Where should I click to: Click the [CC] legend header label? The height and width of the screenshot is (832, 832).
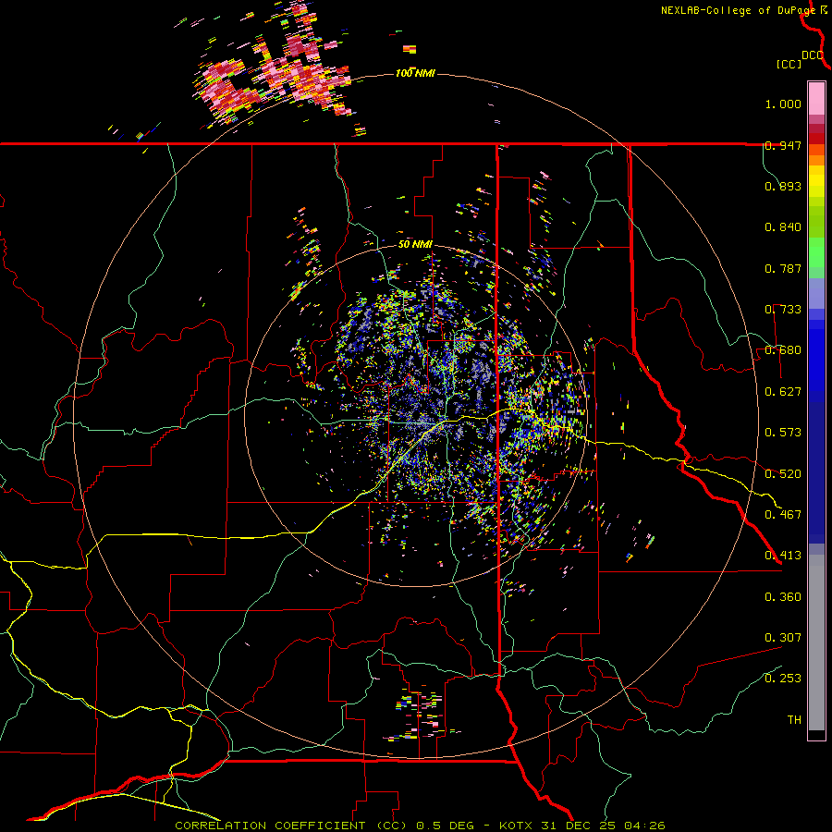tap(789, 64)
